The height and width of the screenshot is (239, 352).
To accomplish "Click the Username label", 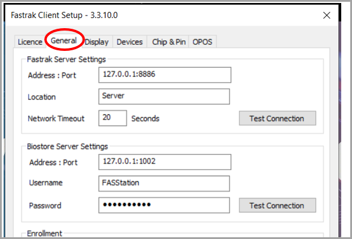I will tap(45, 183).
